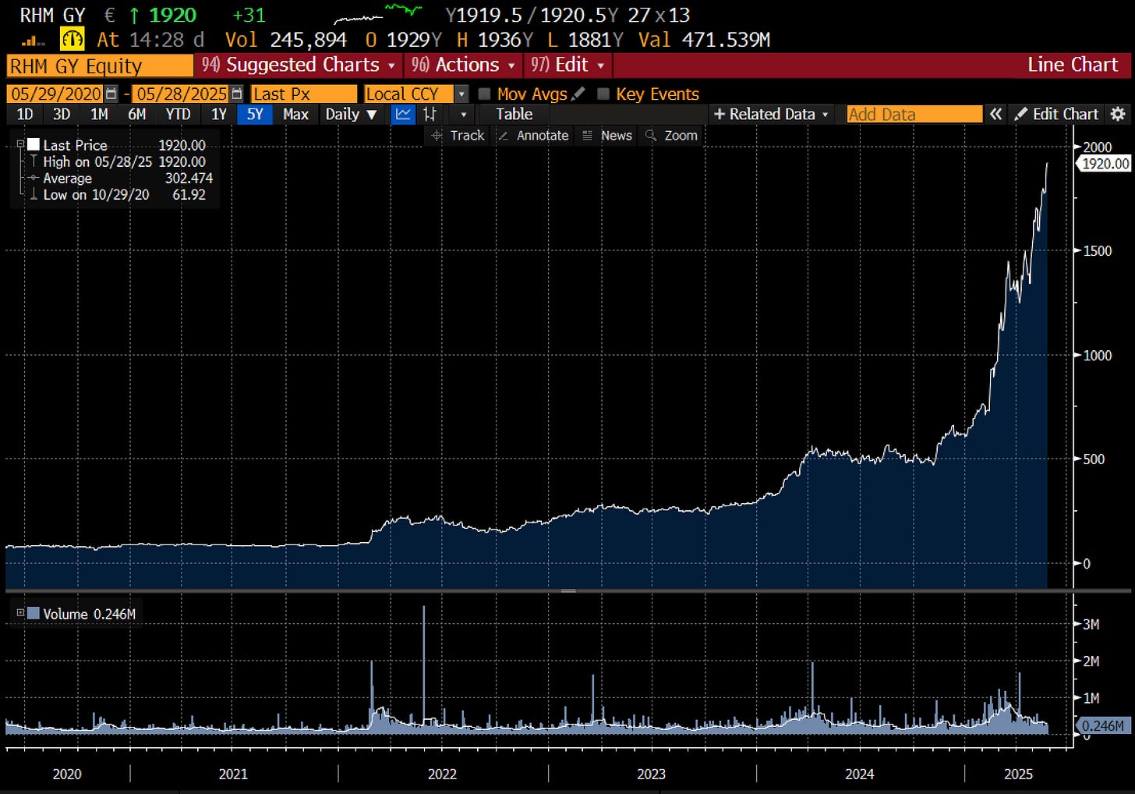Switch to Table view
1135x794 pixels.
point(514,114)
